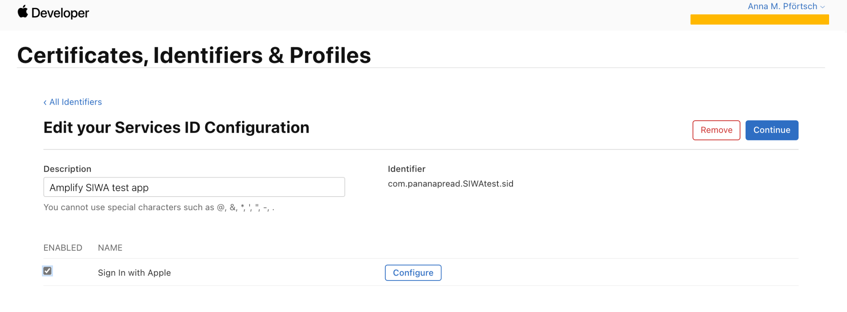Viewport: 847px width, 312px height.
Task: Click the enabled checkbox icon beside Sign In with Apple
Action: coord(47,271)
